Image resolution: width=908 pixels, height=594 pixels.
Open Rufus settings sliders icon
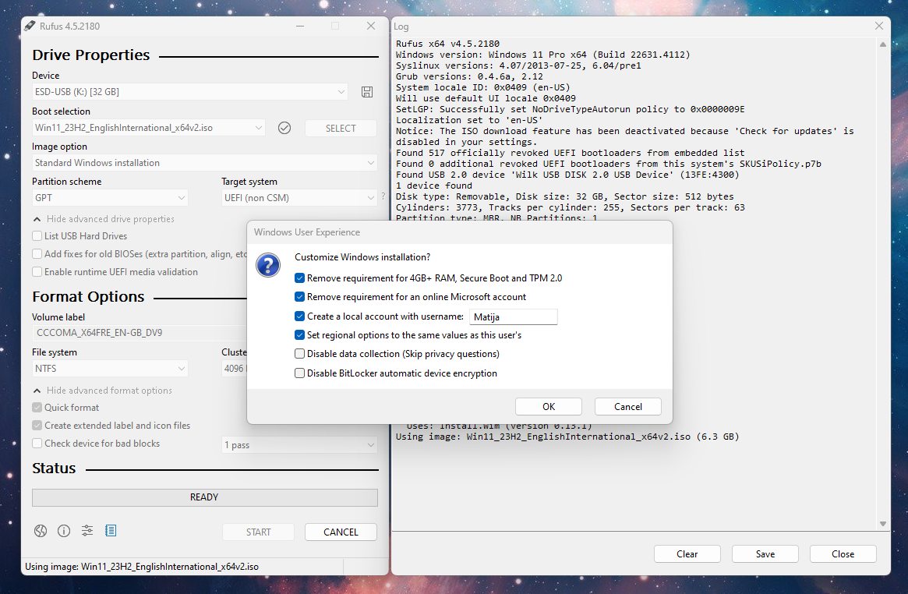coord(87,530)
